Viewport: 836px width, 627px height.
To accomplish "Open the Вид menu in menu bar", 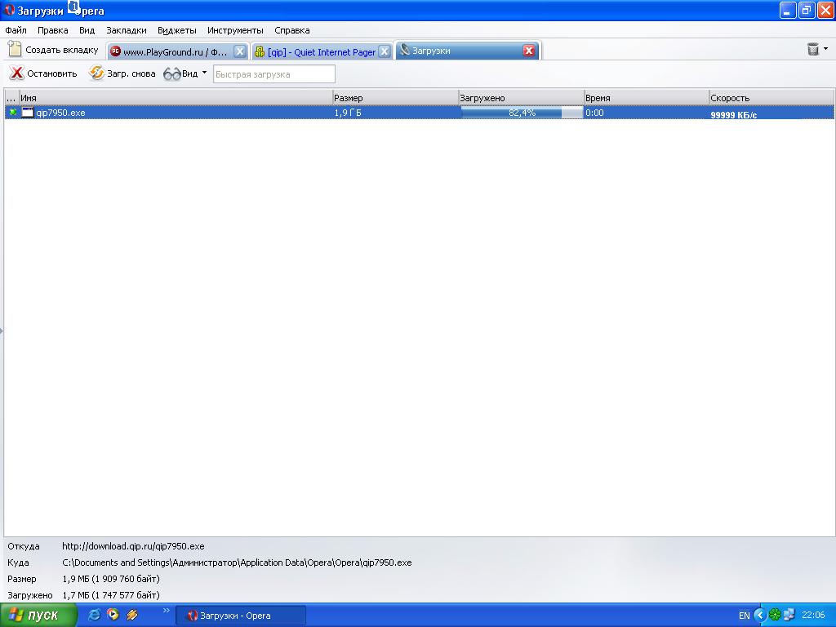I will [x=87, y=30].
